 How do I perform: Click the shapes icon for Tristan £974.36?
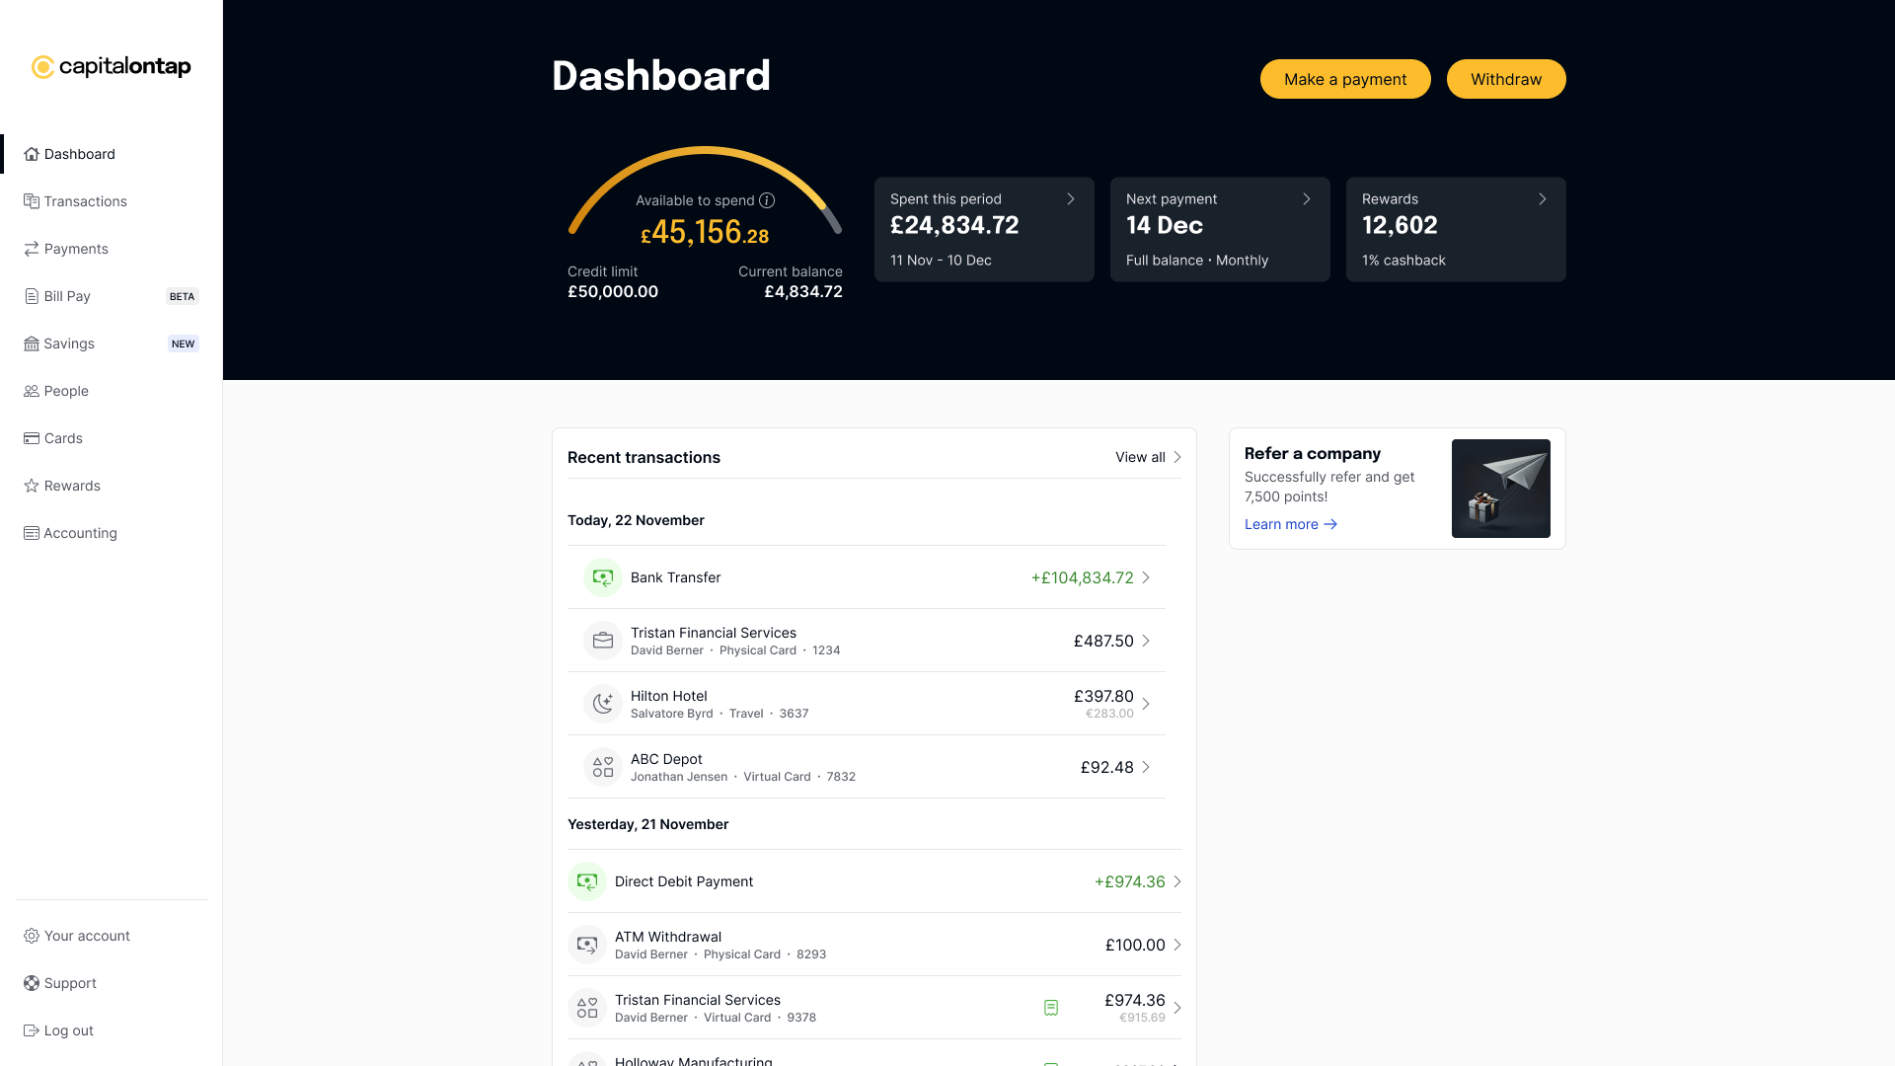click(x=587, y=1008)
